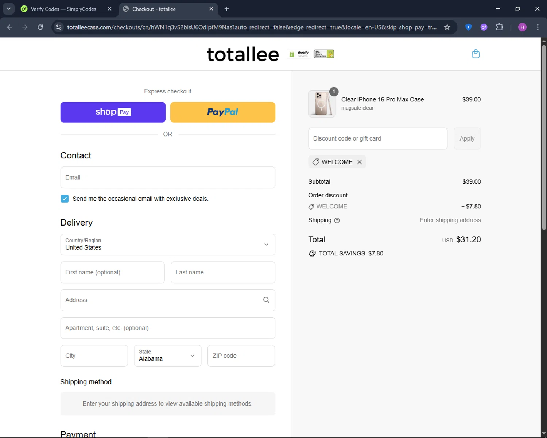The width and height of the screenshot is (547, 438).
Task: Open the Country/Region dropdown
Action: [x=168, y=245]
